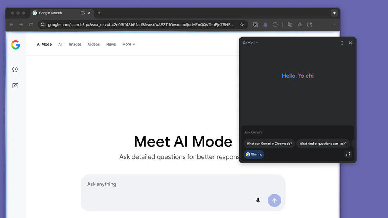Start Gemini Live voice icon
388x218 pixels.
click(348, 154)
